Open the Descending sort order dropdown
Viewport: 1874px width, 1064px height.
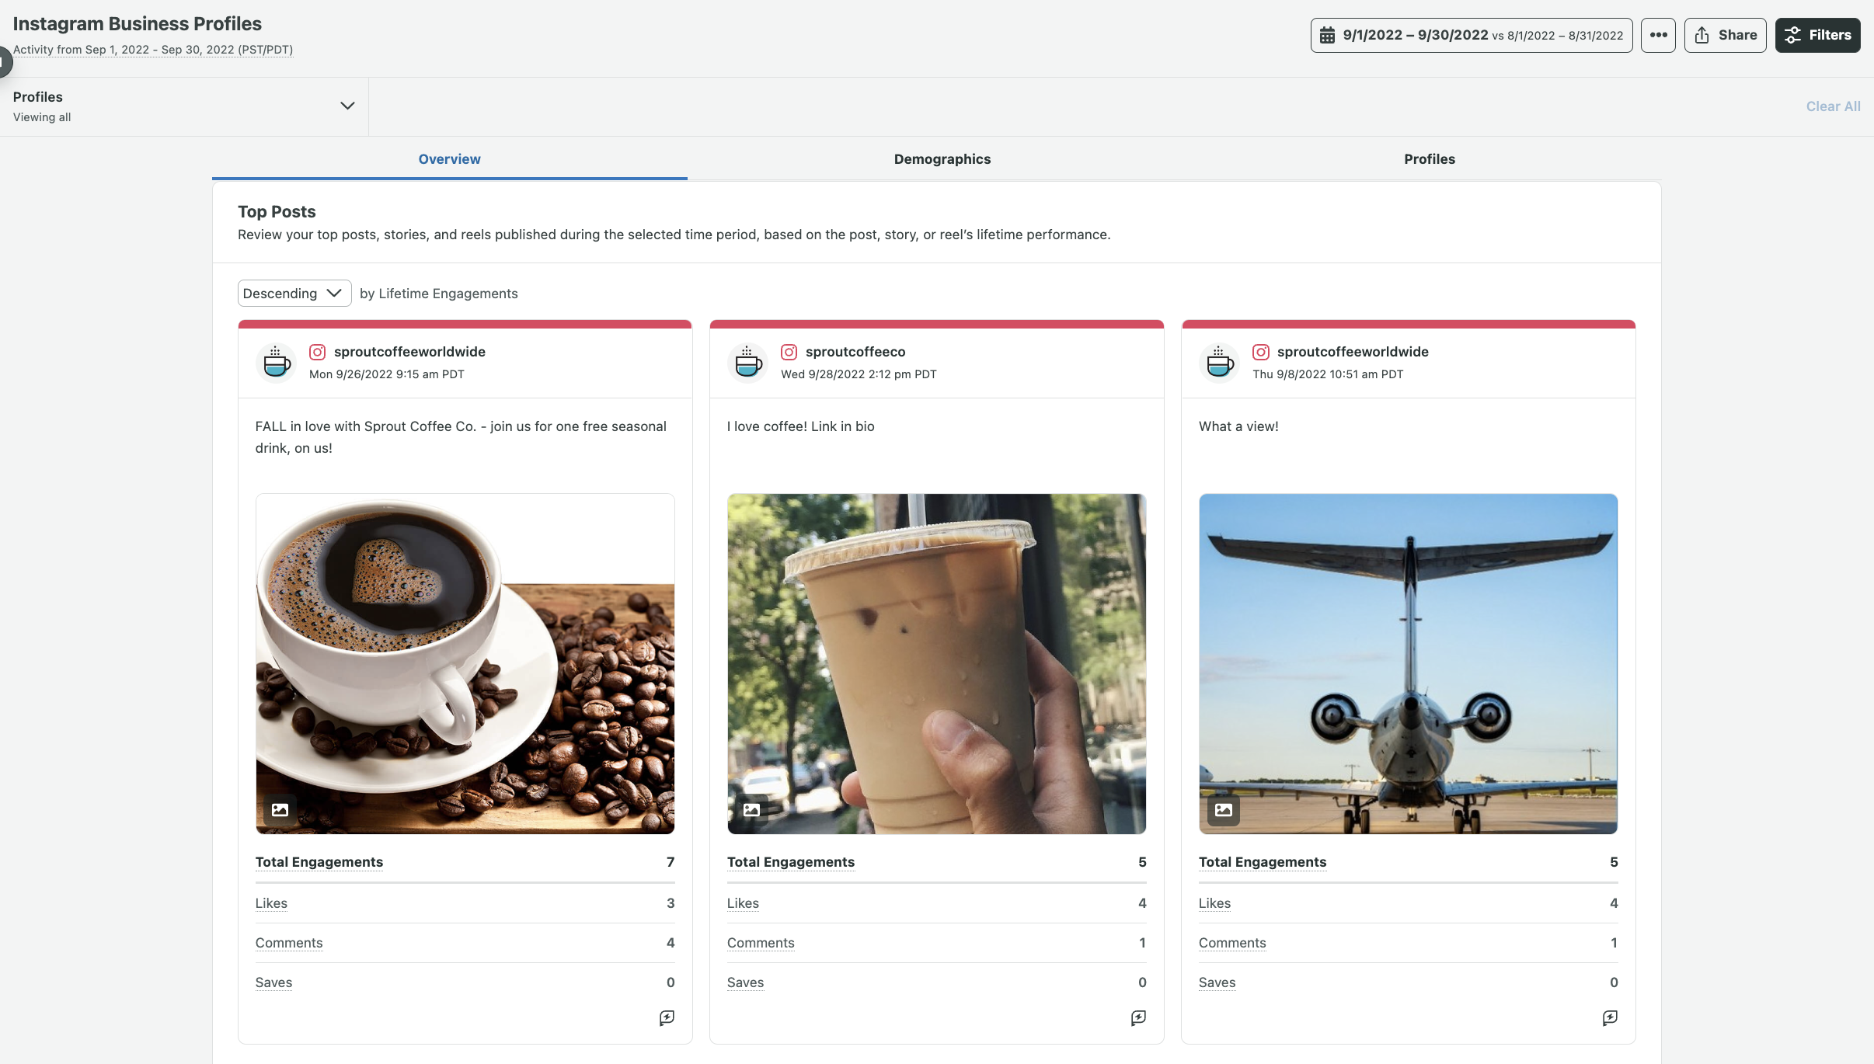coord(294,294)
